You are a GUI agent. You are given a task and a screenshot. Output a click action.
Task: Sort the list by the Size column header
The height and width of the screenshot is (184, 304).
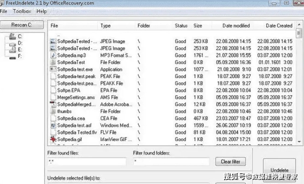198,26
